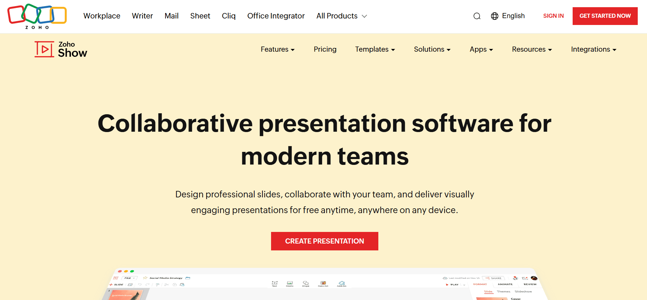Click the Zoho Show logo
The width and height of the screenshot is (647, 300).
pos(61,49)
